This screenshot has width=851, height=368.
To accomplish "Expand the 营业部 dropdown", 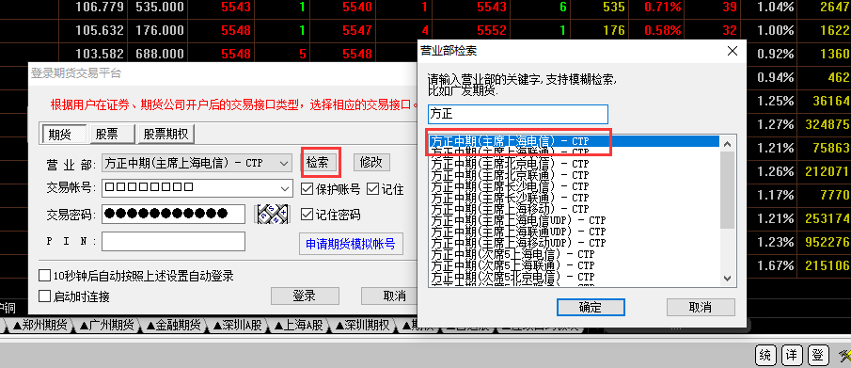I will pos(284,163).
